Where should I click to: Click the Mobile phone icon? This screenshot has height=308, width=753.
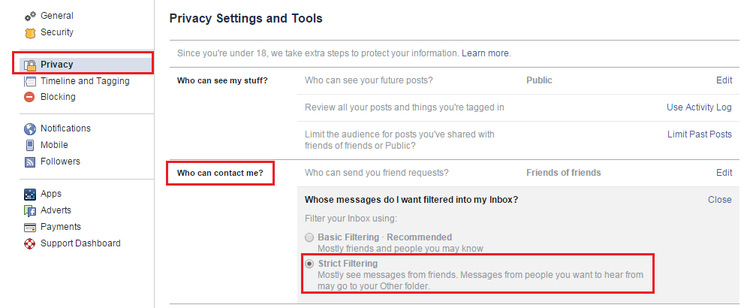(x=30, y=145)
